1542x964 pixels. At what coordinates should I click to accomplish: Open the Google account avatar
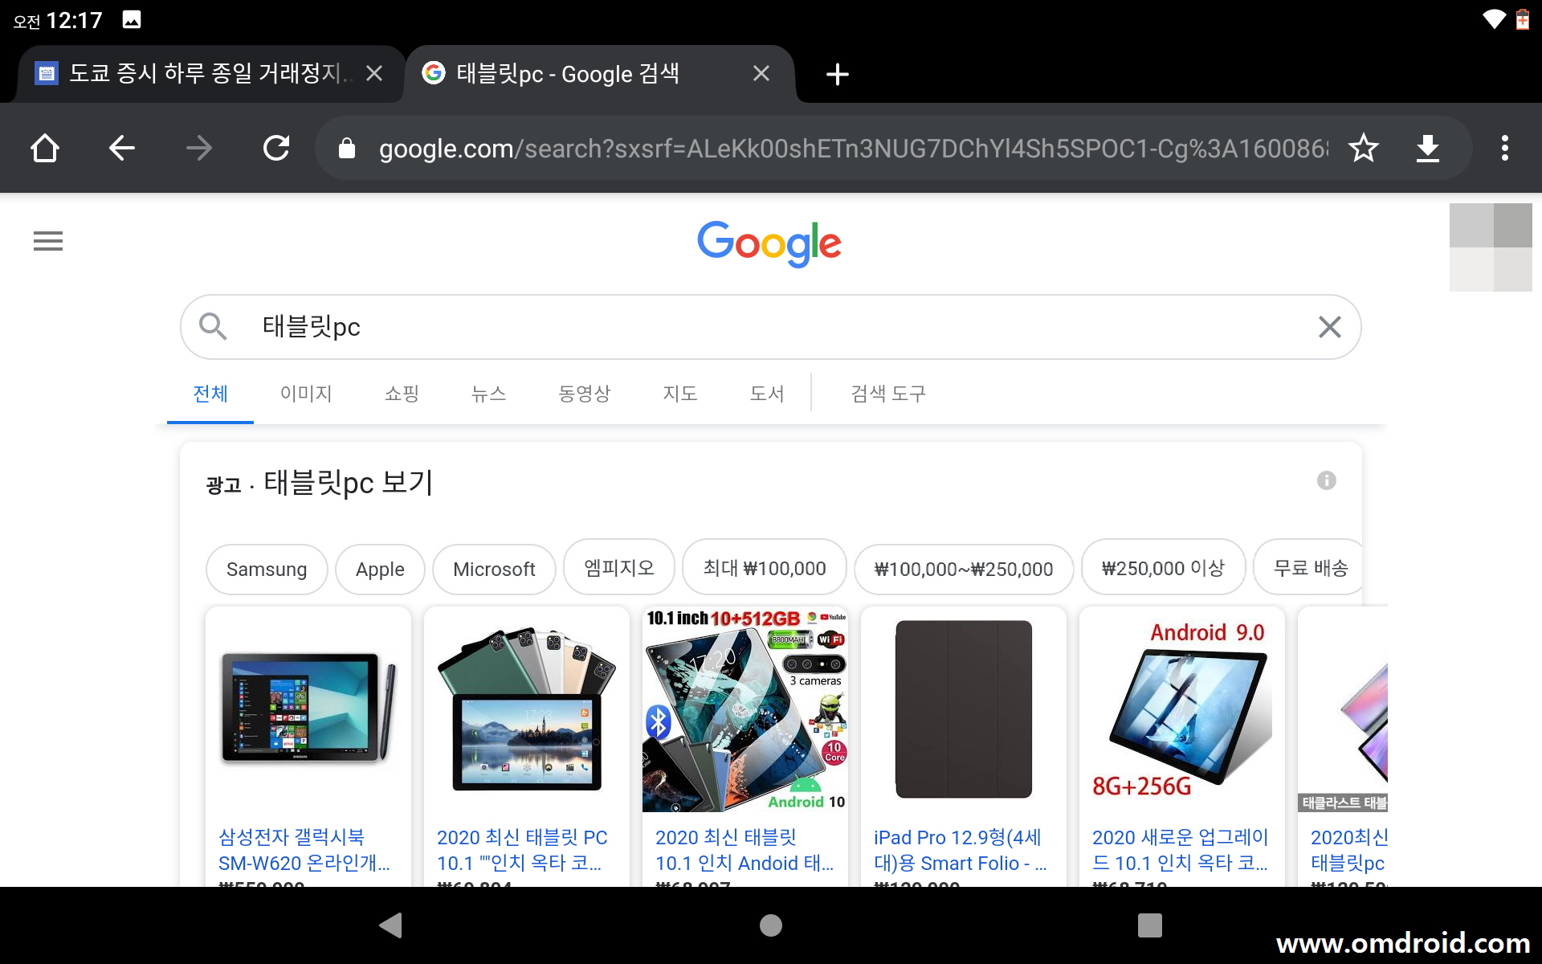click(x=1491, y=247)
